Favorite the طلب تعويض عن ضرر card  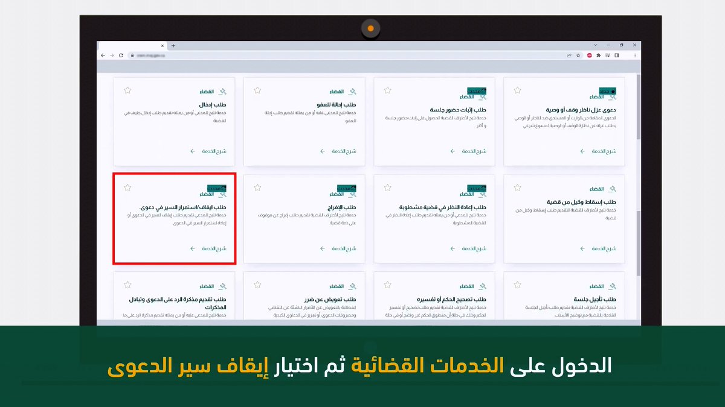tap(257, 285)
